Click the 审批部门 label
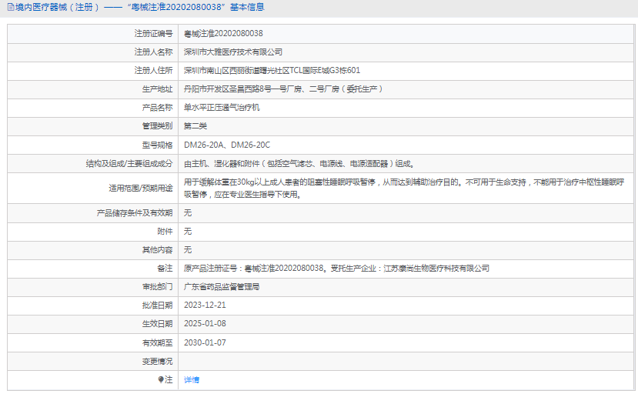The image size is (638, 394). (x=158, y=287)
